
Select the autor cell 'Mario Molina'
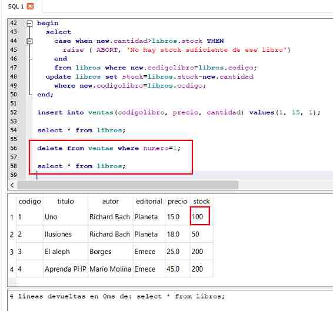pyautogui.click(x=110, y=269)
